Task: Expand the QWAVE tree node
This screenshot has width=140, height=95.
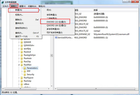Action: (x=19, y=42)
